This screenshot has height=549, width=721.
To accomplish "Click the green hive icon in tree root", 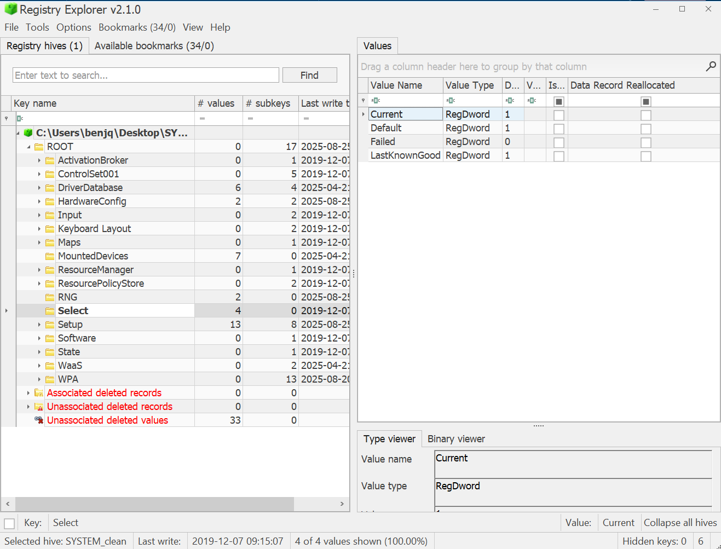I will pyautogui.click(x=28, y=133).
